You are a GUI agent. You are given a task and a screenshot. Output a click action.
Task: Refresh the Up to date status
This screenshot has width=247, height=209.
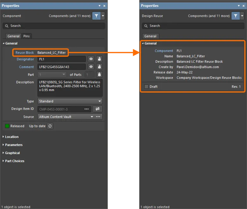click(50, 126)
